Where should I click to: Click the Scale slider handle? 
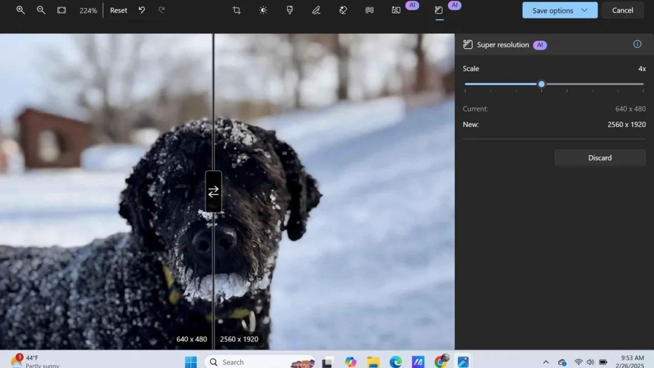(541, 84)
